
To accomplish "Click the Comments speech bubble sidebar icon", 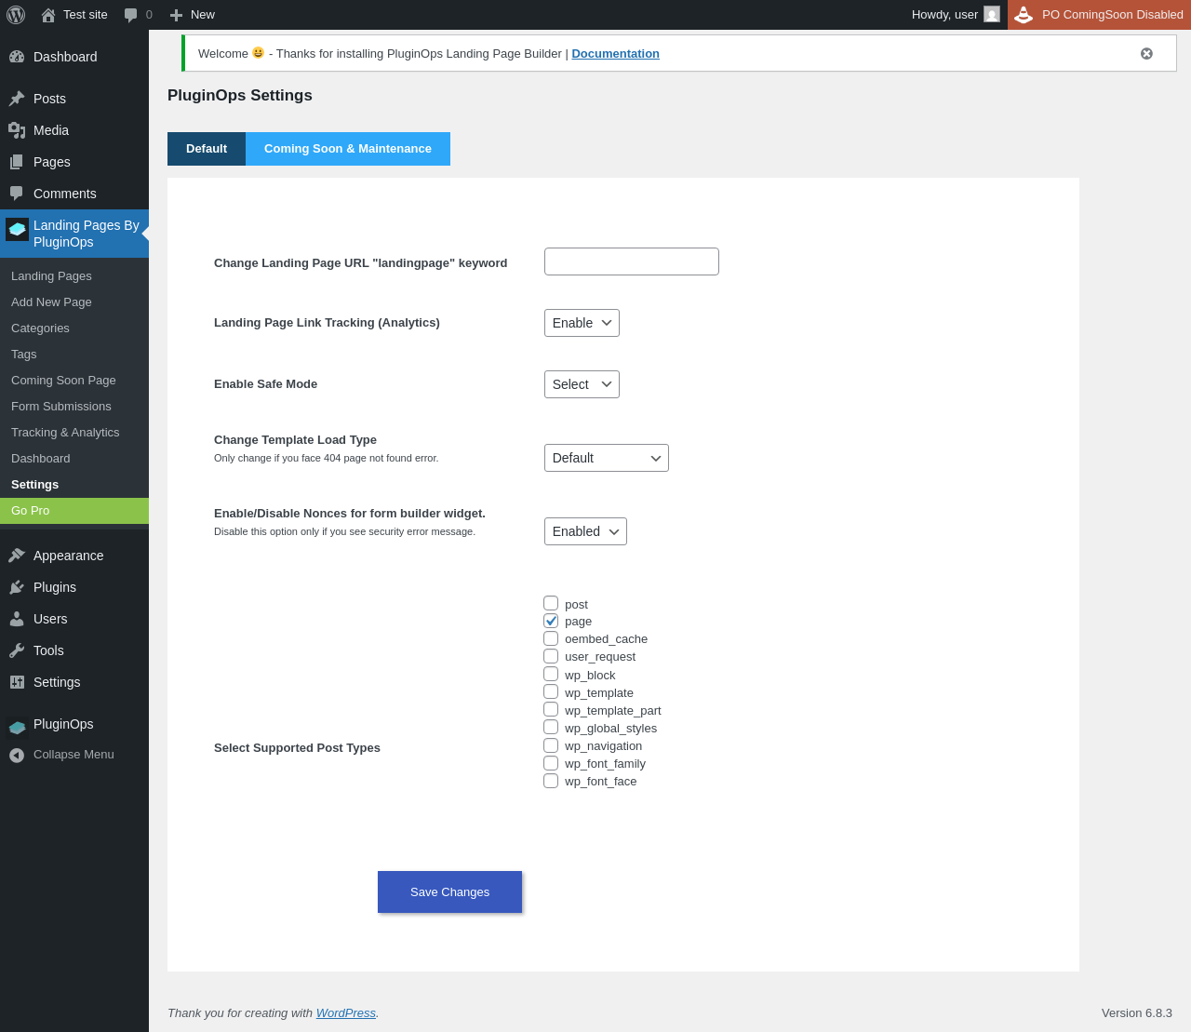I will coord(17,194).
